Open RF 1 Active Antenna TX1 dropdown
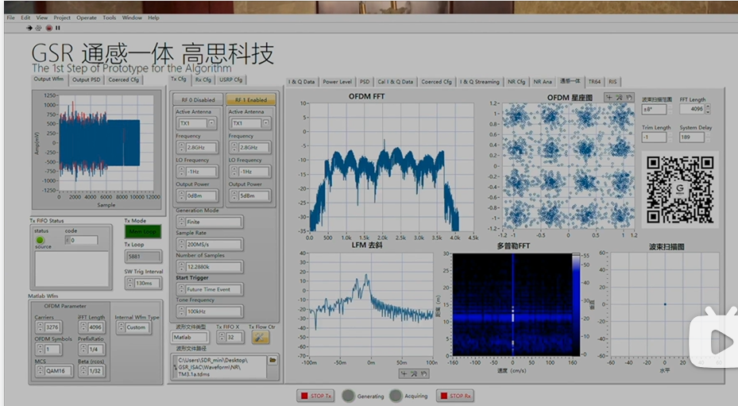Viewport: 738px width, 406px height. point(265,123)
